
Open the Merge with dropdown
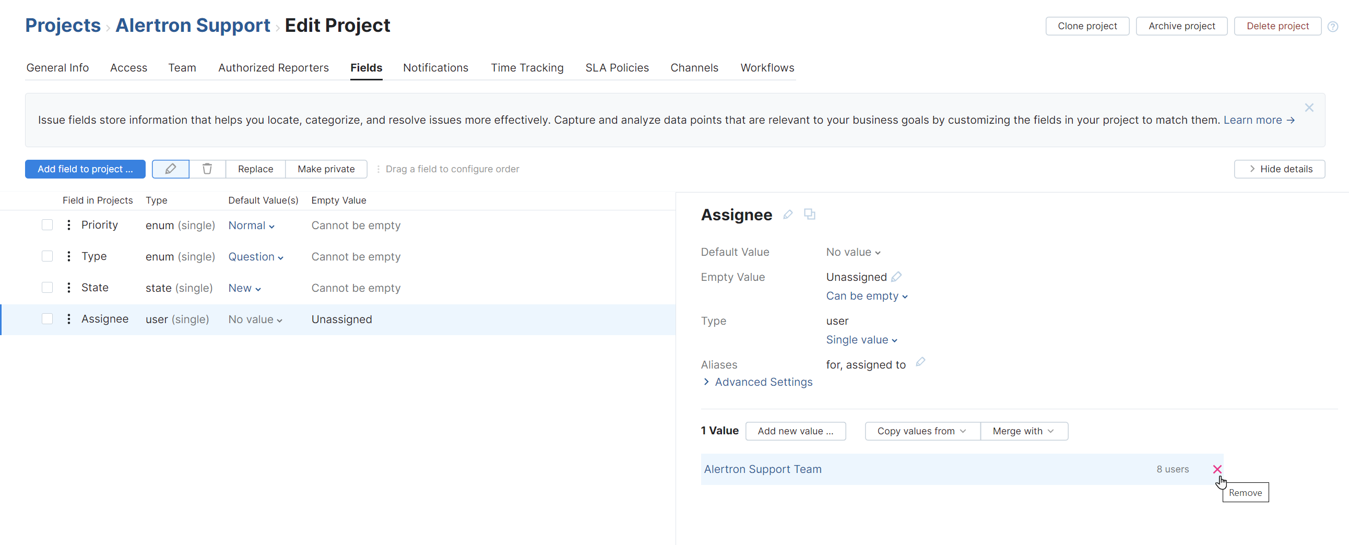(x=1023, y=431)
